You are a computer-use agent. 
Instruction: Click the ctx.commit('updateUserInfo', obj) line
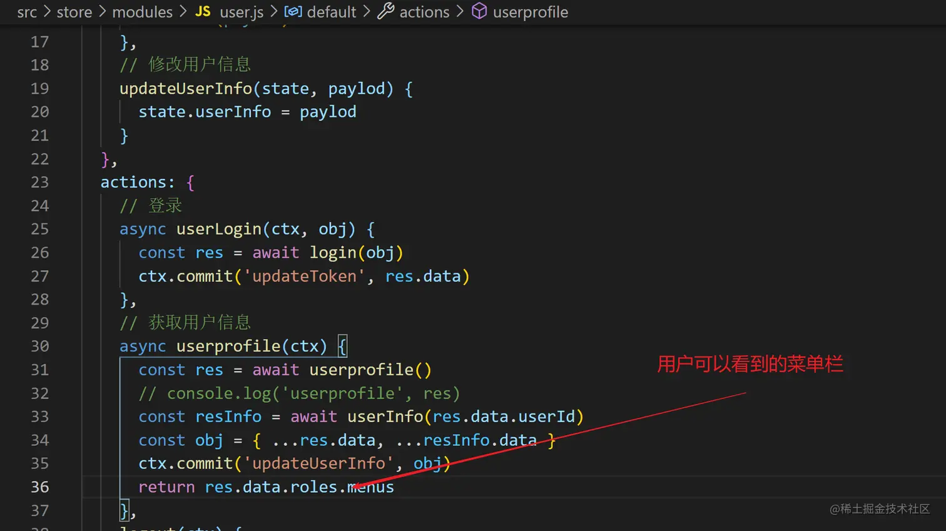tap(295, 463)
